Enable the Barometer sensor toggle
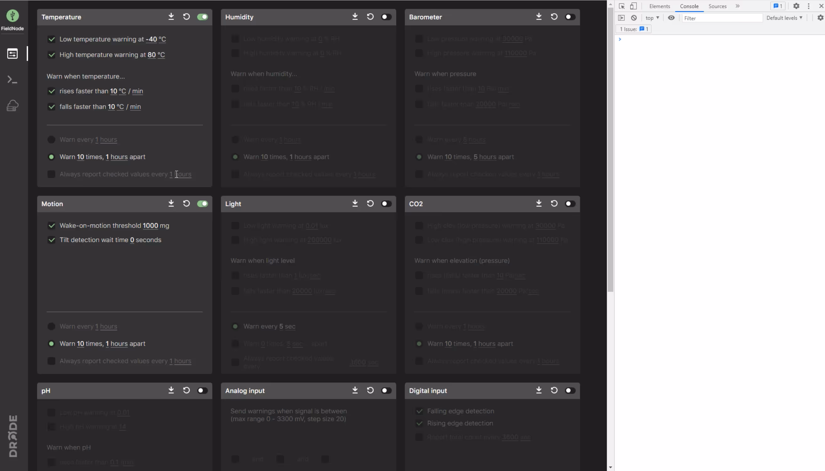The width and height of the screenshot is (825, 471). [570, 17]
